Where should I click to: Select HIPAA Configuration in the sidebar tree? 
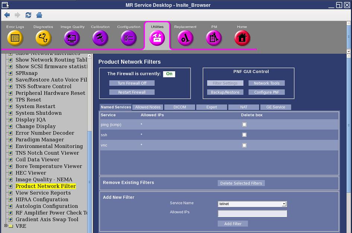pos(42,199)
